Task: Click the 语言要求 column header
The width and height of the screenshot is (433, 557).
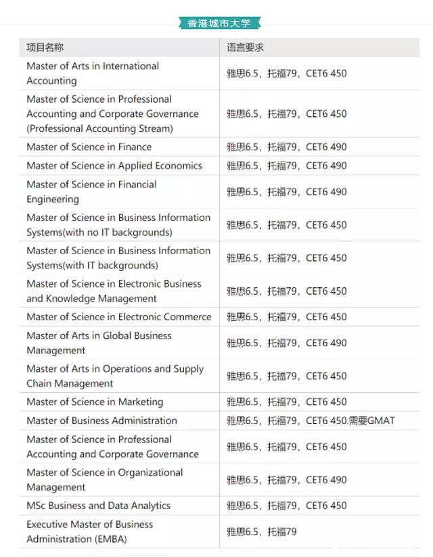Action: pyautogui.click(x=245, y=47)
